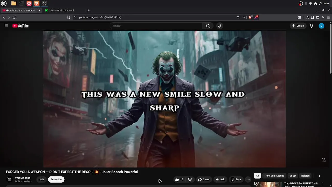This screenshot has height=187, width=332.
Task: Open the OBS tray icon
Action: coord(301,3)
